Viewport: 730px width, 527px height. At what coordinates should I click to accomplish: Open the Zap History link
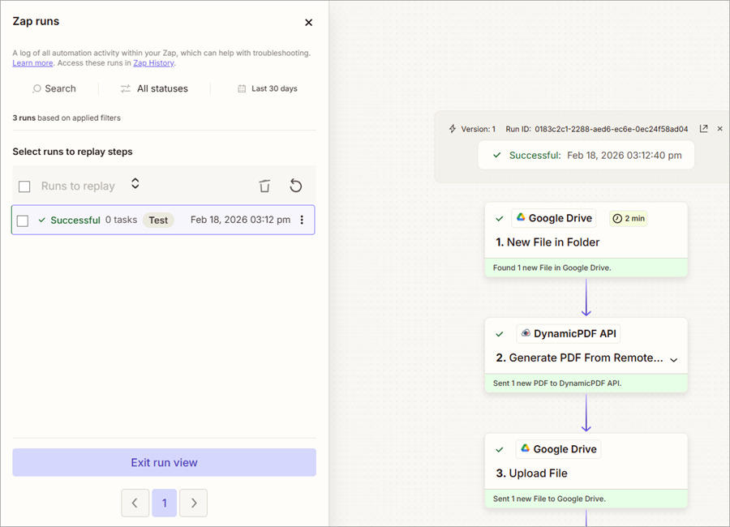coord(153,63)
